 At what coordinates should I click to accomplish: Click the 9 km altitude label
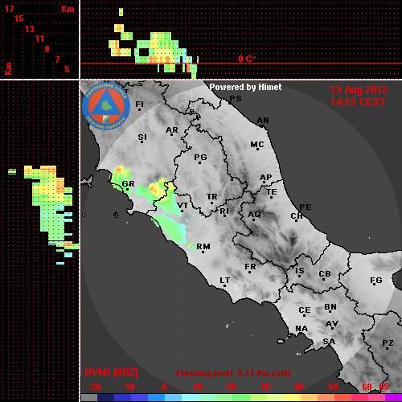coord(47,49)
